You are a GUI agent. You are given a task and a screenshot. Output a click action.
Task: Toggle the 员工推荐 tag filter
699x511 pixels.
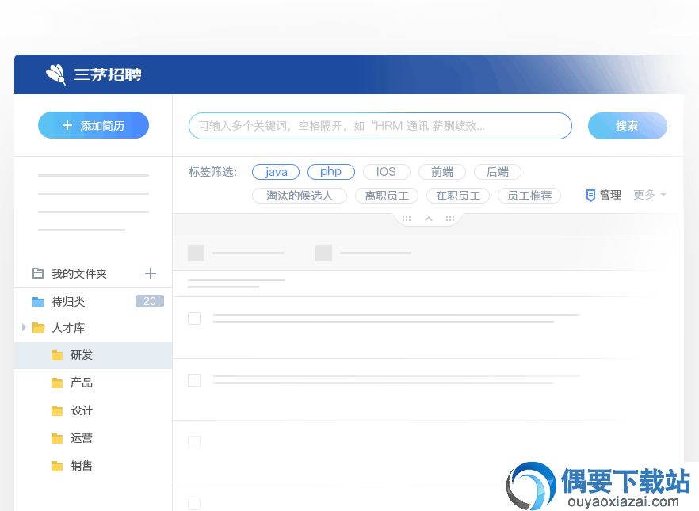coord(529,196)
